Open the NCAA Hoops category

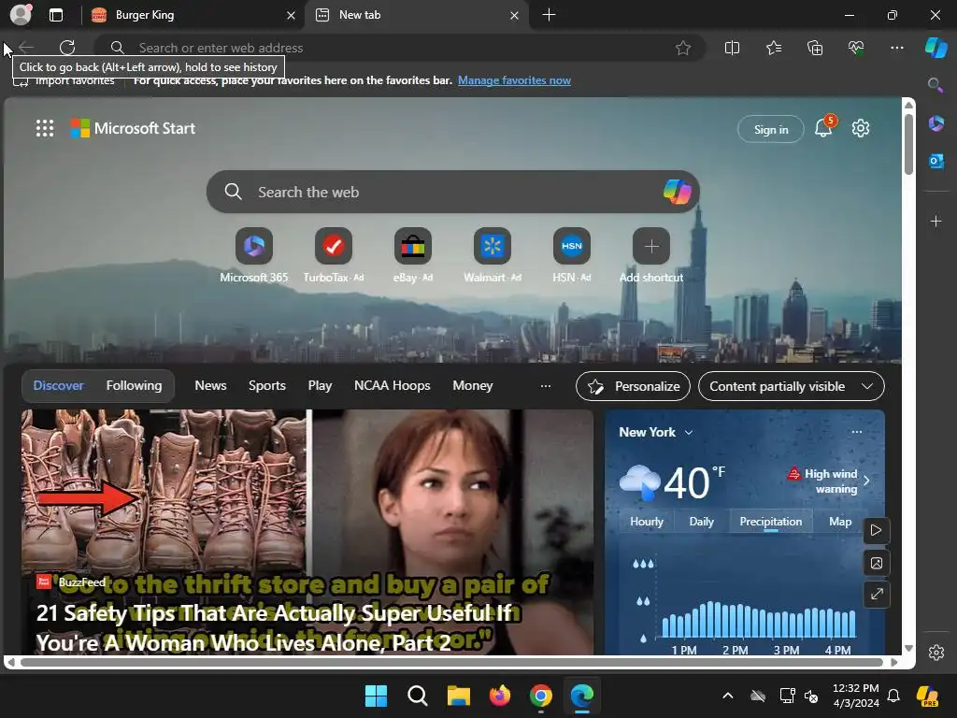click(393, 386)
